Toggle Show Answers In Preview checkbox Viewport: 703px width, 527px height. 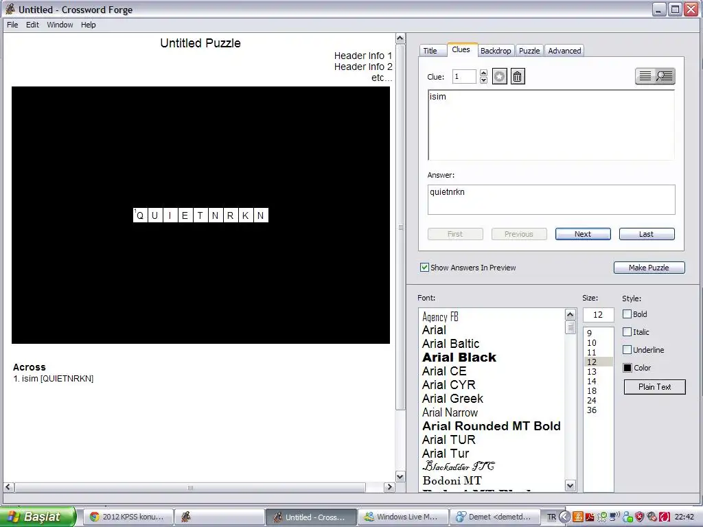[x=424, y=268]
